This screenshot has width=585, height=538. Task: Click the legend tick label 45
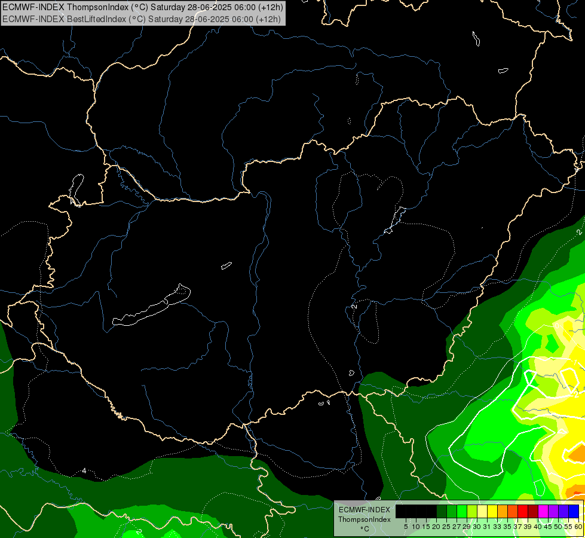click(548, 527)
